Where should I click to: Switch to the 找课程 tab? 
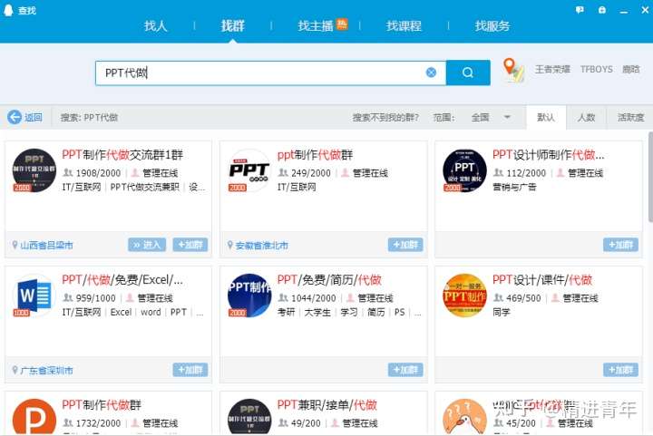point(404,25)
